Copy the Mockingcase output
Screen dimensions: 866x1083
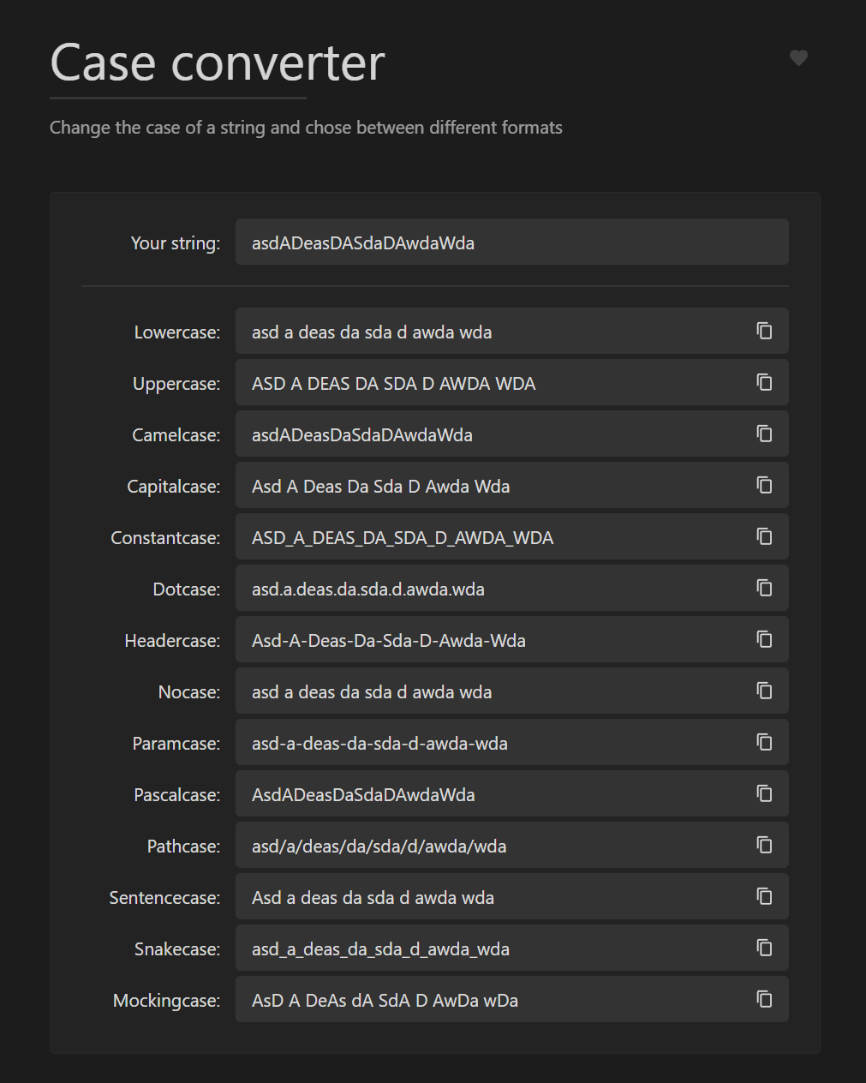(x=764, y=999)
